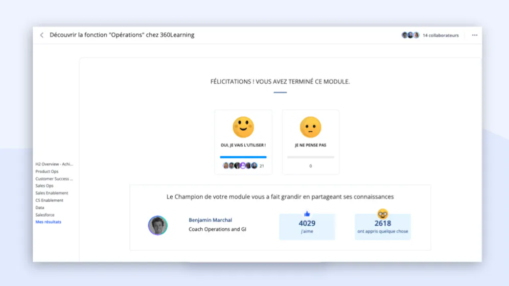Viewport: 509px width, 286px height.
Task: Open the Mes résultats link
Action: [x=49, y=222]
